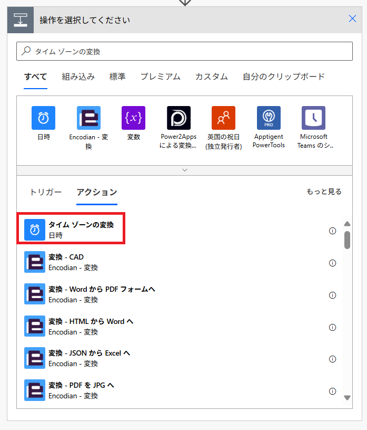Open the Apptigent PowerTools connector

[x=269, y=118]
